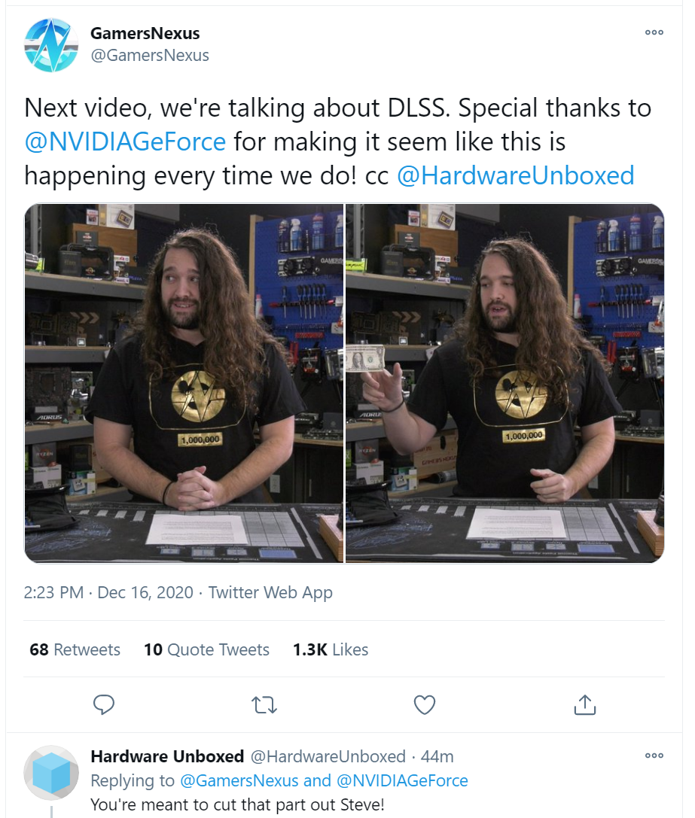Image resolution: width=695 pixels, height=818 pixels.
Task: Click @GamersNexus in the replying-to line
Action: [x=239, y=781]
